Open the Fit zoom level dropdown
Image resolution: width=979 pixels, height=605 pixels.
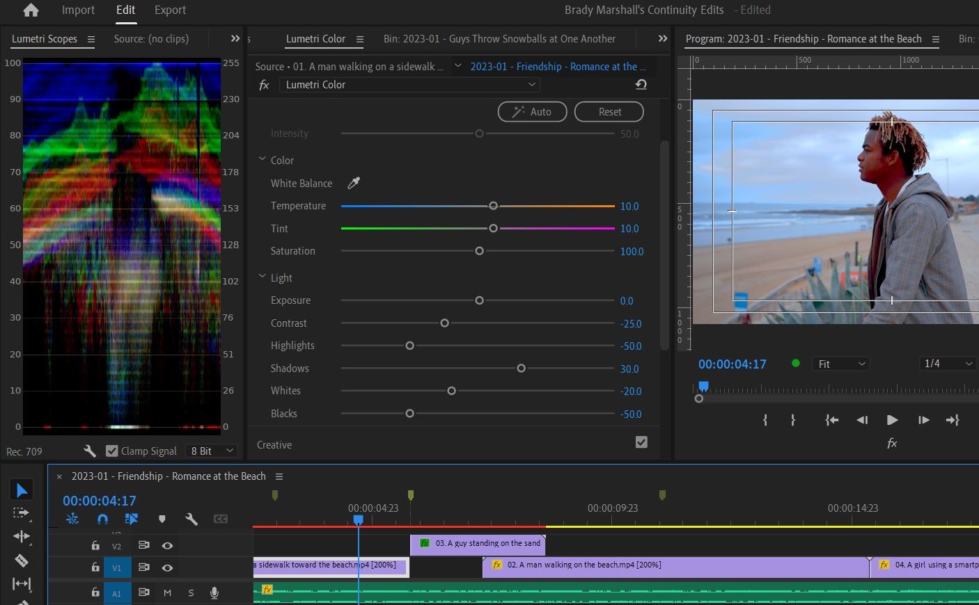click(x=841, y=364)
